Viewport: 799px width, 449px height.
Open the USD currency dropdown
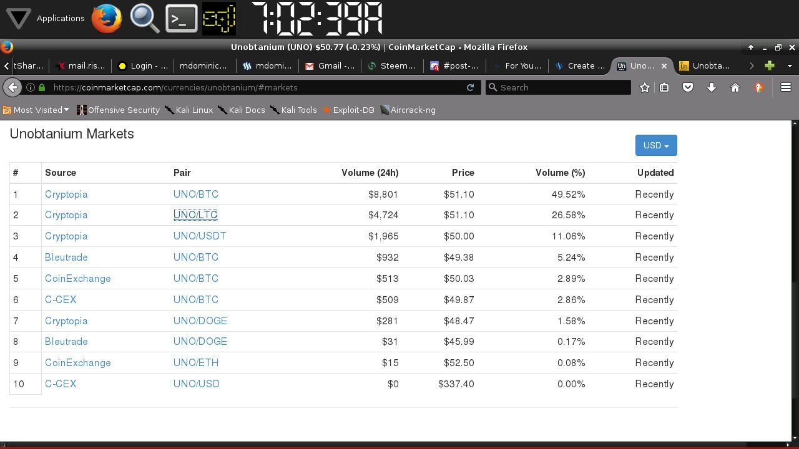tap(656, 145)
